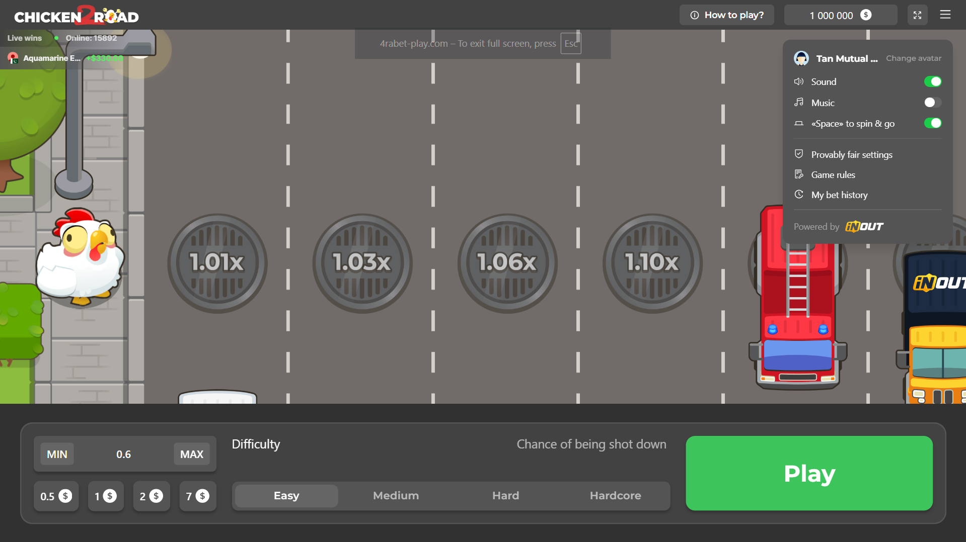Viewport: 966px width, 542px height.
Task: Open the hamburger menu icon
Action: [x=945, y=15]
